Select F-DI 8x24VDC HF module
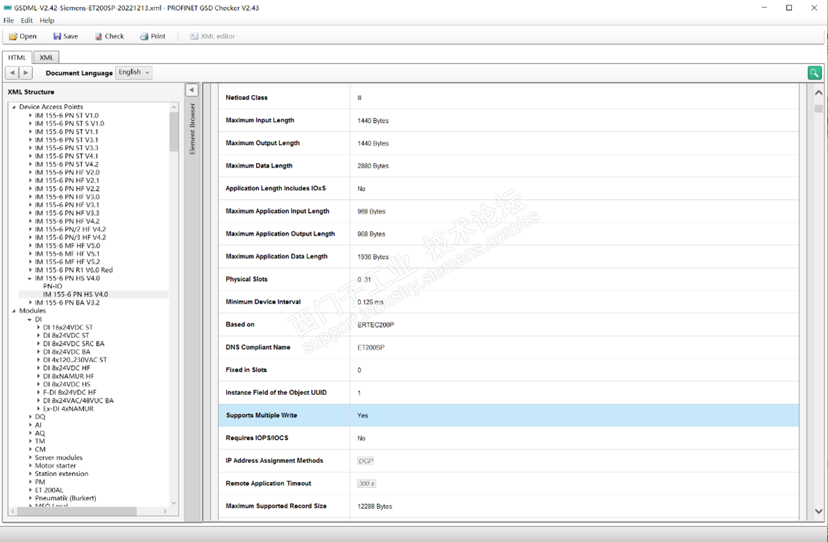This screenshot has width=828, height=542. pos(69,393)
